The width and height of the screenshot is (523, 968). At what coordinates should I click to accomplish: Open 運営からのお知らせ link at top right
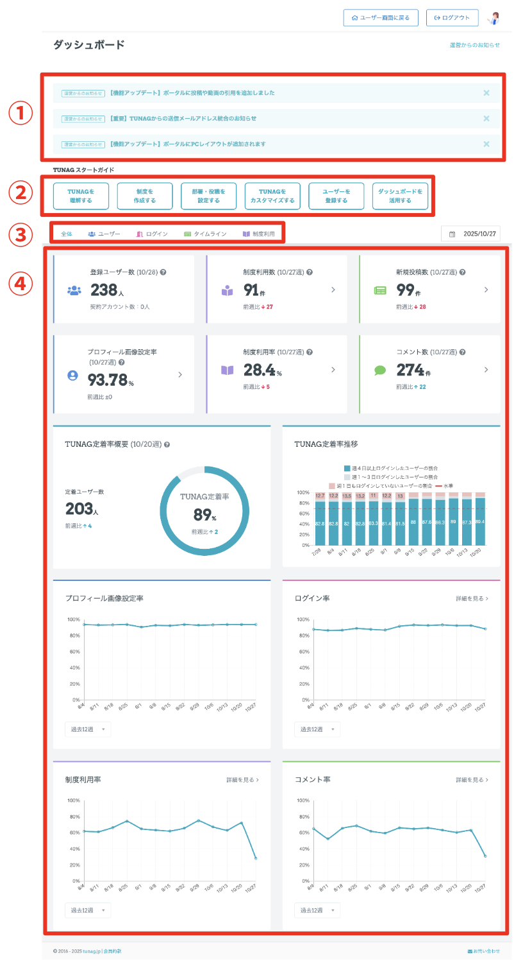[475, 46]
